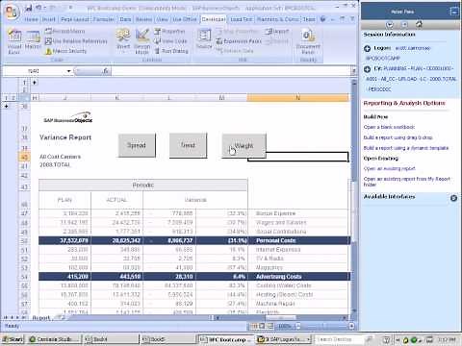Switch to Page Layout view in status bar
462x346 pixels.
tap(262, 326)
